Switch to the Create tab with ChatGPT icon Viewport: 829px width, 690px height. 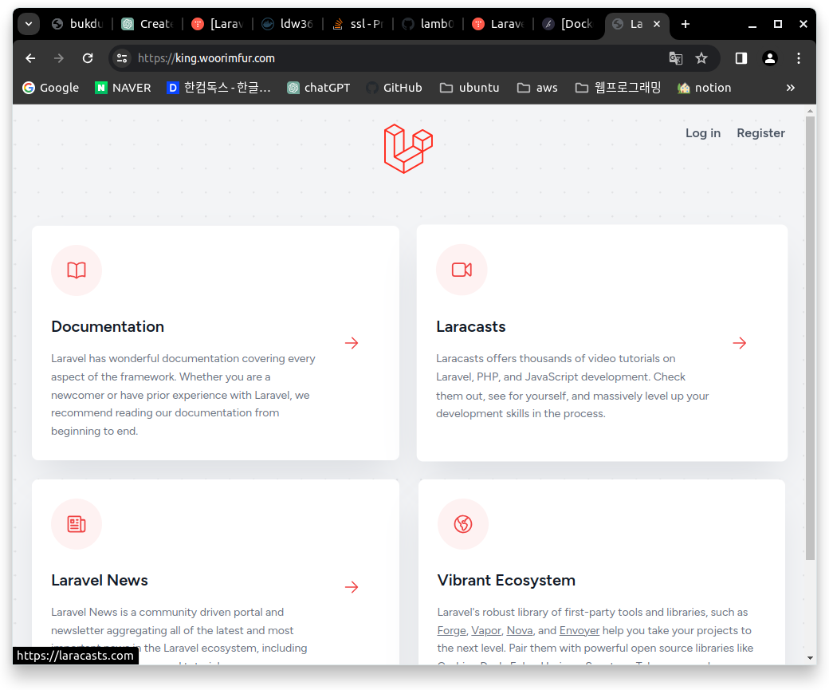[x=147, y=24]
